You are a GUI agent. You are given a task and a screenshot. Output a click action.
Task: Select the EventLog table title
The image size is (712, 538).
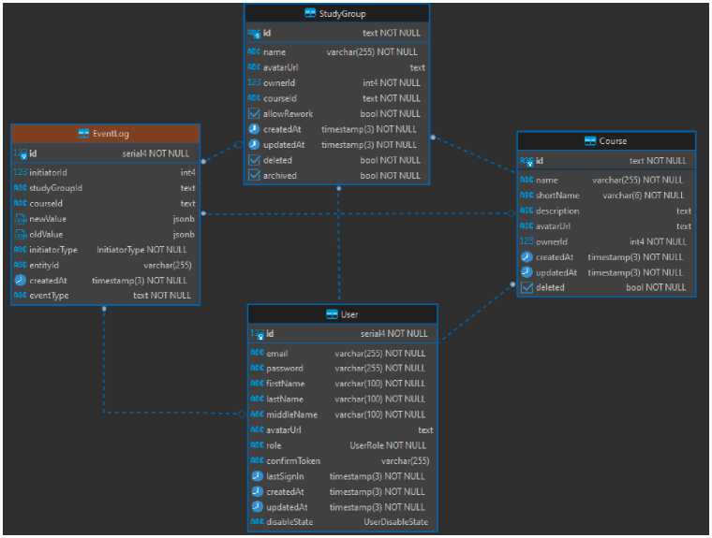[111, 134]
